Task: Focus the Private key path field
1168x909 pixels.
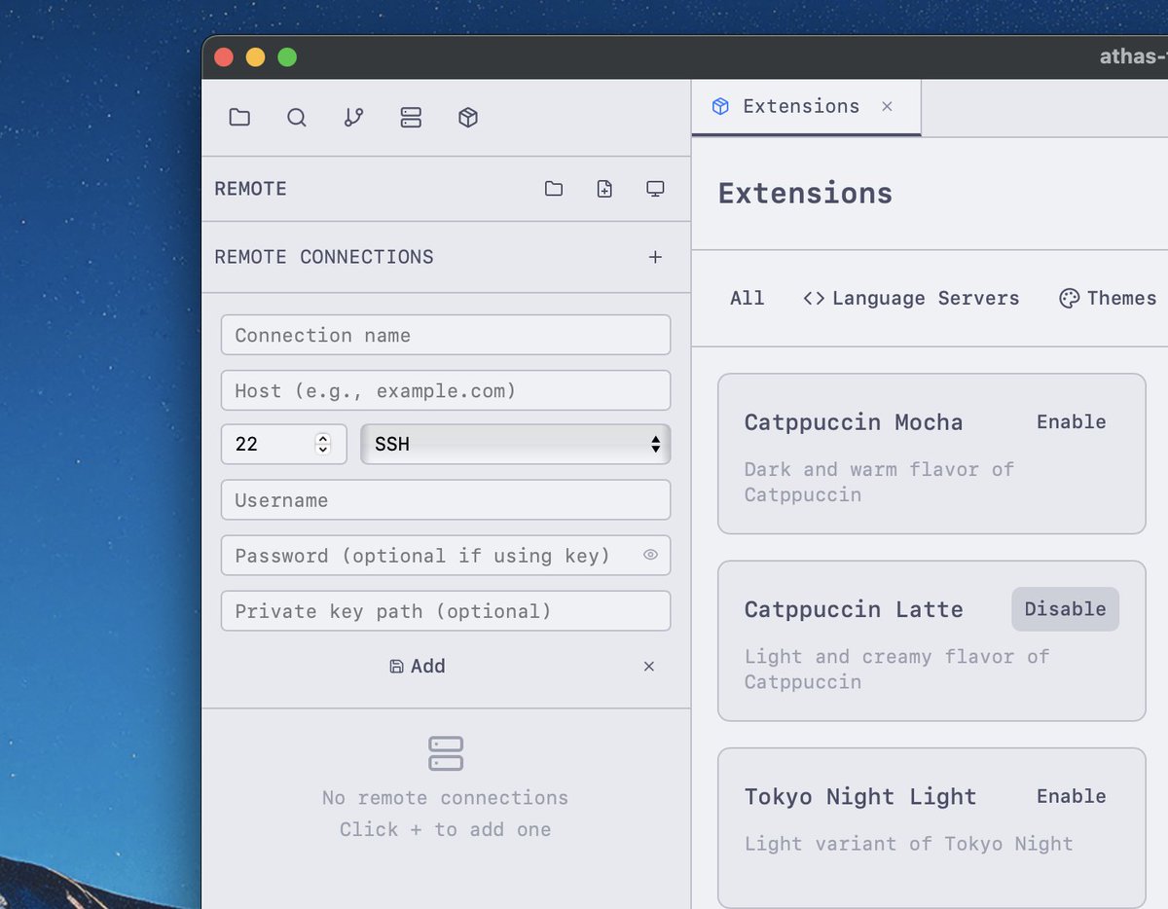Action: click(x=446, y=611)
